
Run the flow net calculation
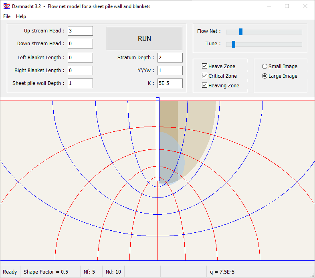point(144,38)
